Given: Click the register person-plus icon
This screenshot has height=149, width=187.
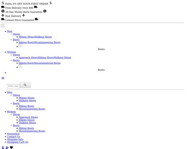Looking at the screenshot, I should 7,148.
